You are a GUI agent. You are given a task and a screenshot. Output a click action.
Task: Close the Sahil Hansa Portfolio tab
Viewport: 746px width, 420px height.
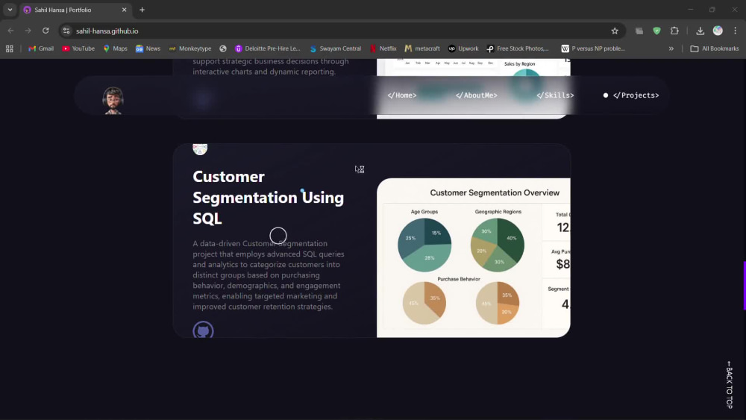tap(124, 10)
